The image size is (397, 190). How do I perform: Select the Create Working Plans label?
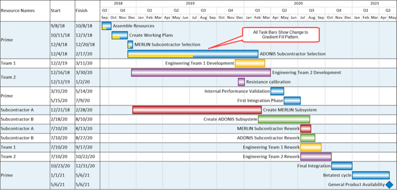pyautogui.click(x=151, y=35)
